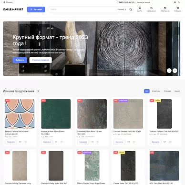Screen dimensions: 185x185
Task: Focus the site search input field
Action: point(82,10)
